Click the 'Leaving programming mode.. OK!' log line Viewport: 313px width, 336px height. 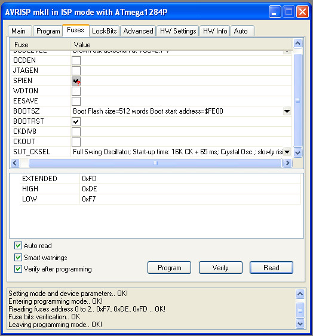(55, 325)
